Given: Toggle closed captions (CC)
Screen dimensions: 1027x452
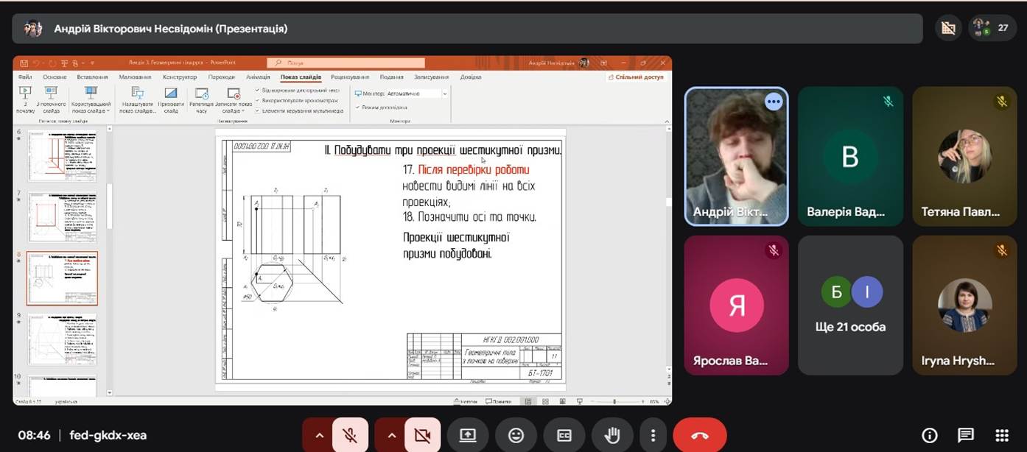Looking at the screenshot, I should 564,435.
